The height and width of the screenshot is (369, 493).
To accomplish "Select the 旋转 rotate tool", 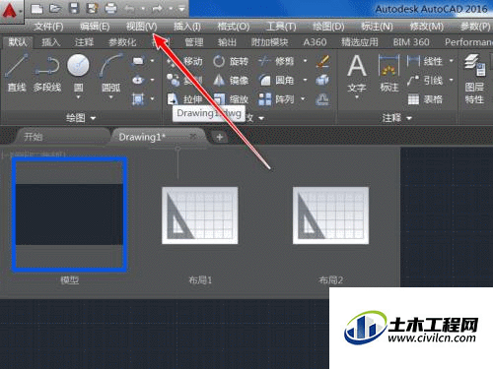I will 231,61.
